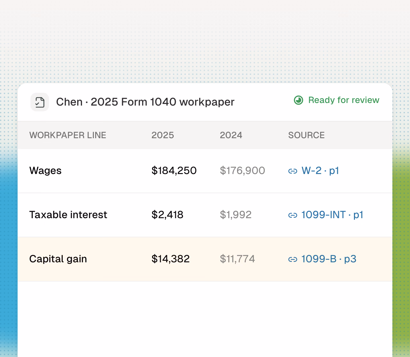Click the Ready for review label

(x=344, y=100)
